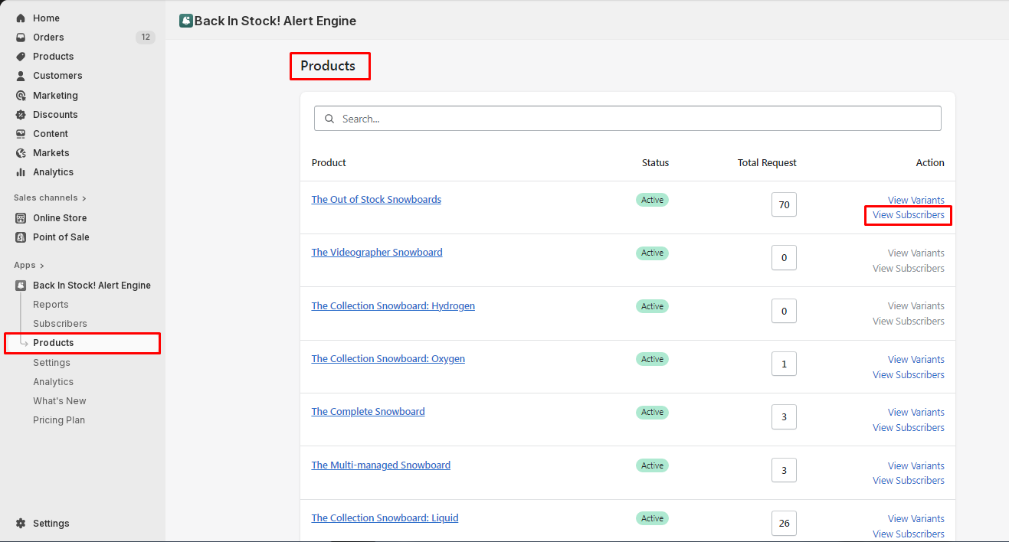The width and height of the screenshot is (1009, 542).
Task: Click the Marketing target icon
Action: coord(21,95)
